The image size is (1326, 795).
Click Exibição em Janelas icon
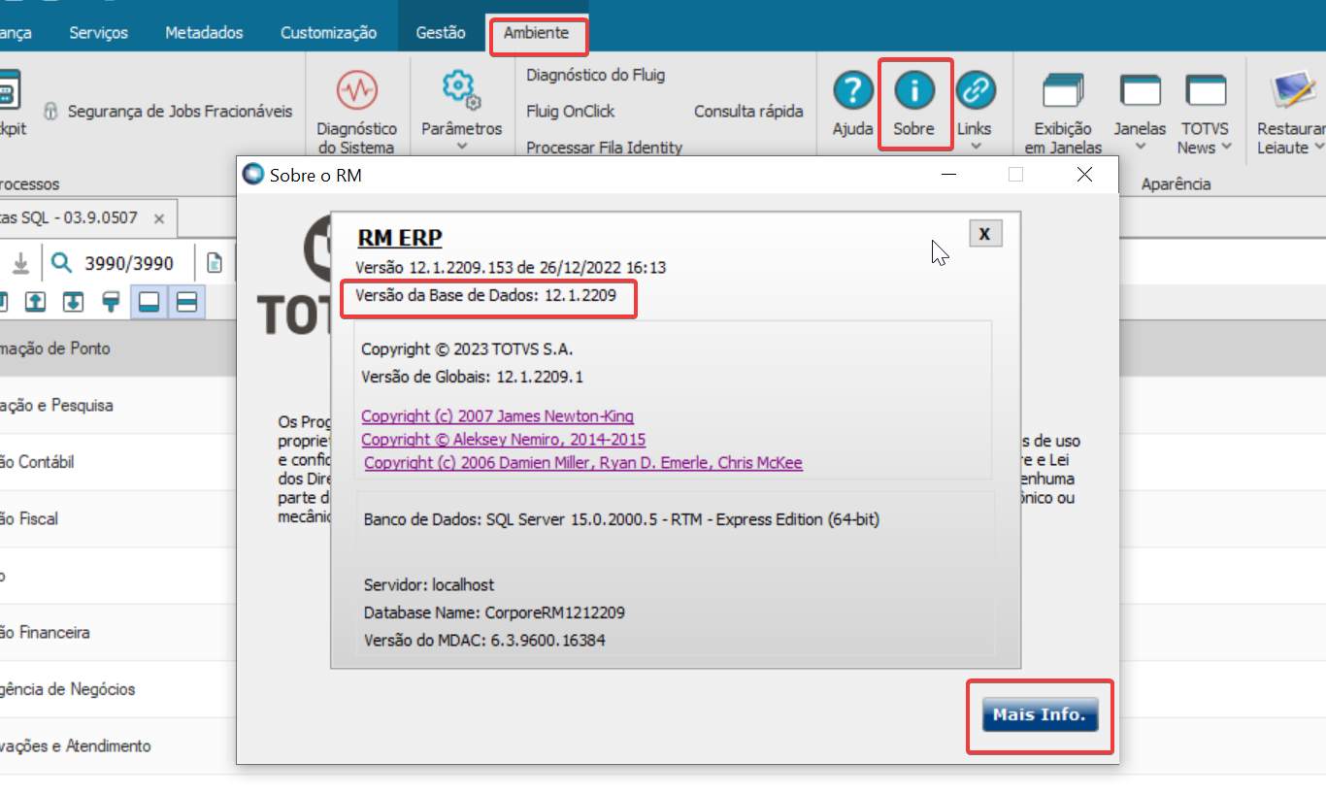point(1063,91)
